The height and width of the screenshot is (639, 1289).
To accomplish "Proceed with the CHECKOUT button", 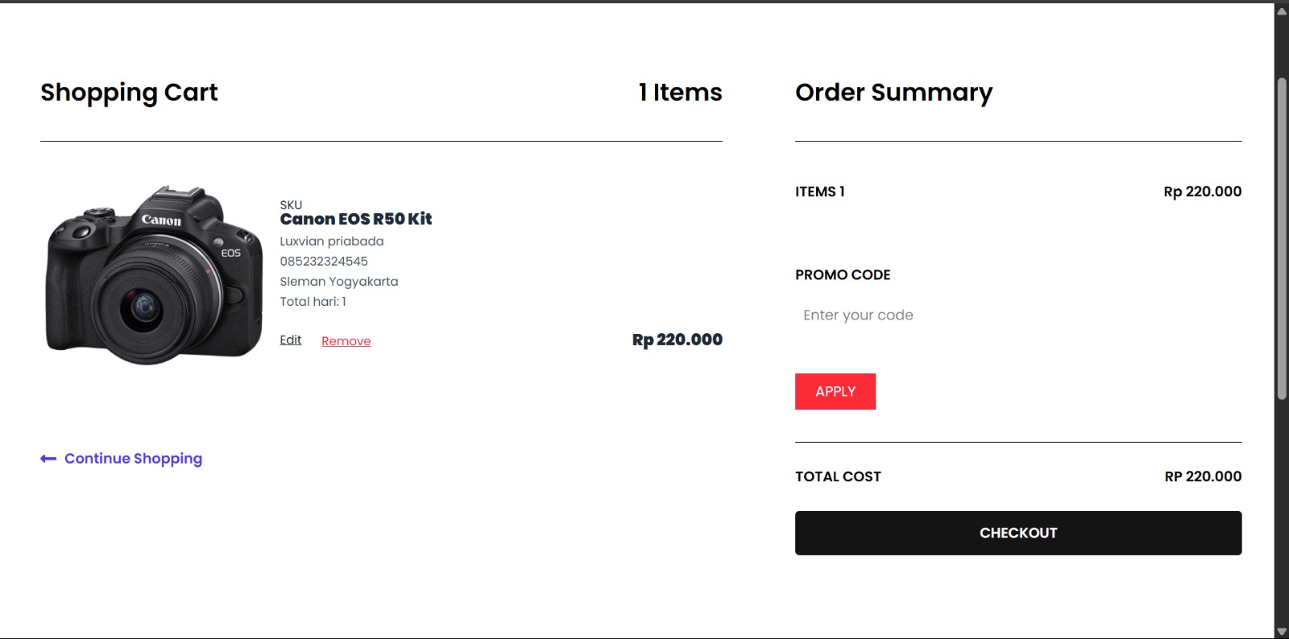I will 1018,533.
